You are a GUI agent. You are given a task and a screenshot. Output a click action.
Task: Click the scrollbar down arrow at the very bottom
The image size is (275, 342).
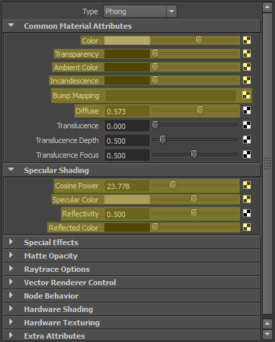click(x=267, y=334)
